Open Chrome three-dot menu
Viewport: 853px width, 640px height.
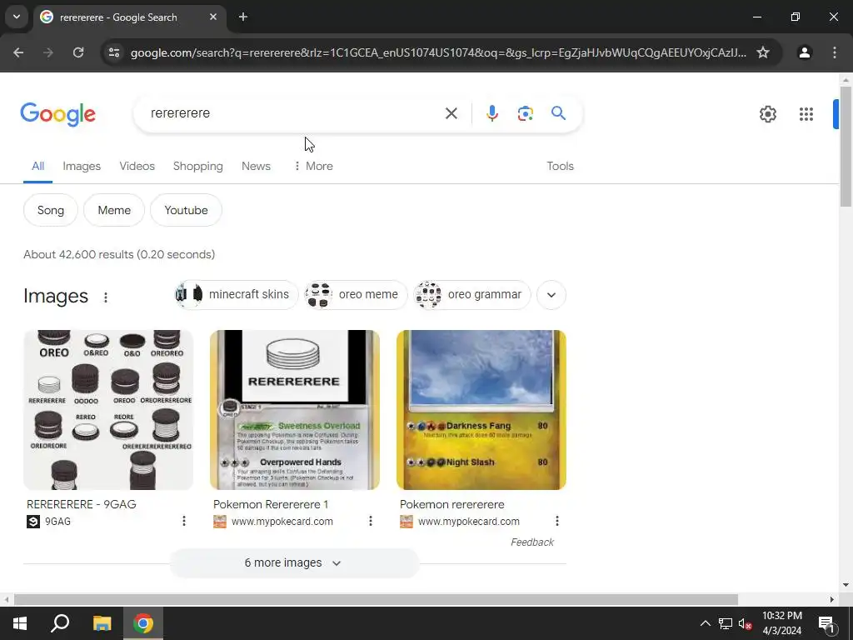pyautogui.click(x=835, y=52)
